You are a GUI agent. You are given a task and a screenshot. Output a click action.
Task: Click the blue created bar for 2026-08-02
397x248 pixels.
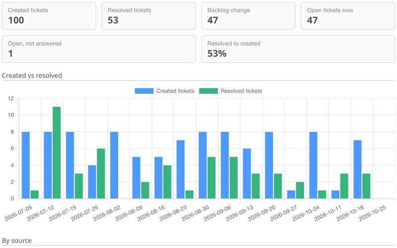pyautogui.click(x=114, y=165)
